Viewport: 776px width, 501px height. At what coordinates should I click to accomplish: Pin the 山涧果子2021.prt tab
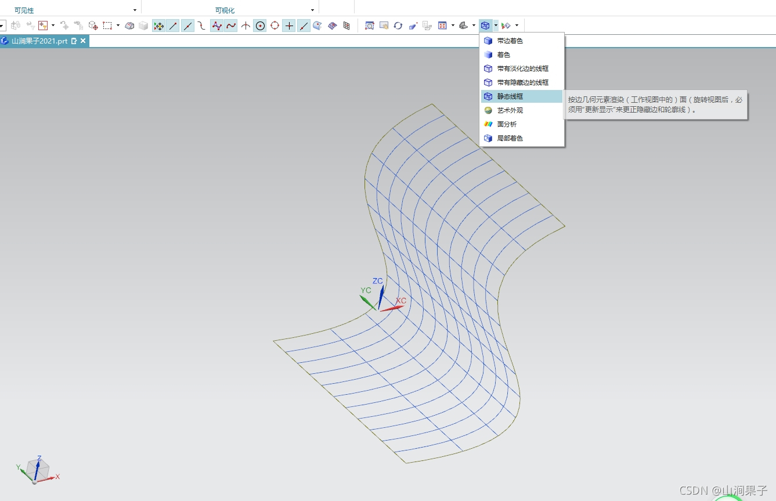pos(74,41)
